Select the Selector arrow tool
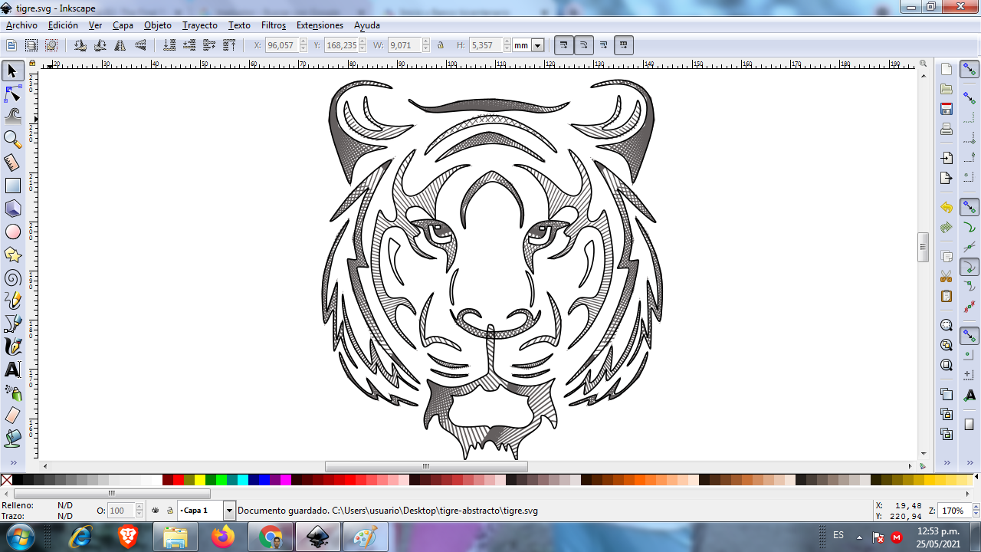981x552 pixels. [12, 71]
